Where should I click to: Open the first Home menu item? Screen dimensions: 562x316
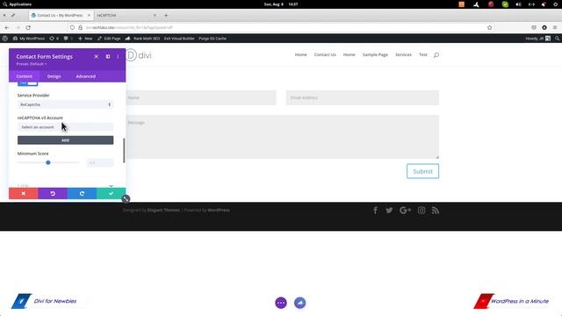(300, 54)
